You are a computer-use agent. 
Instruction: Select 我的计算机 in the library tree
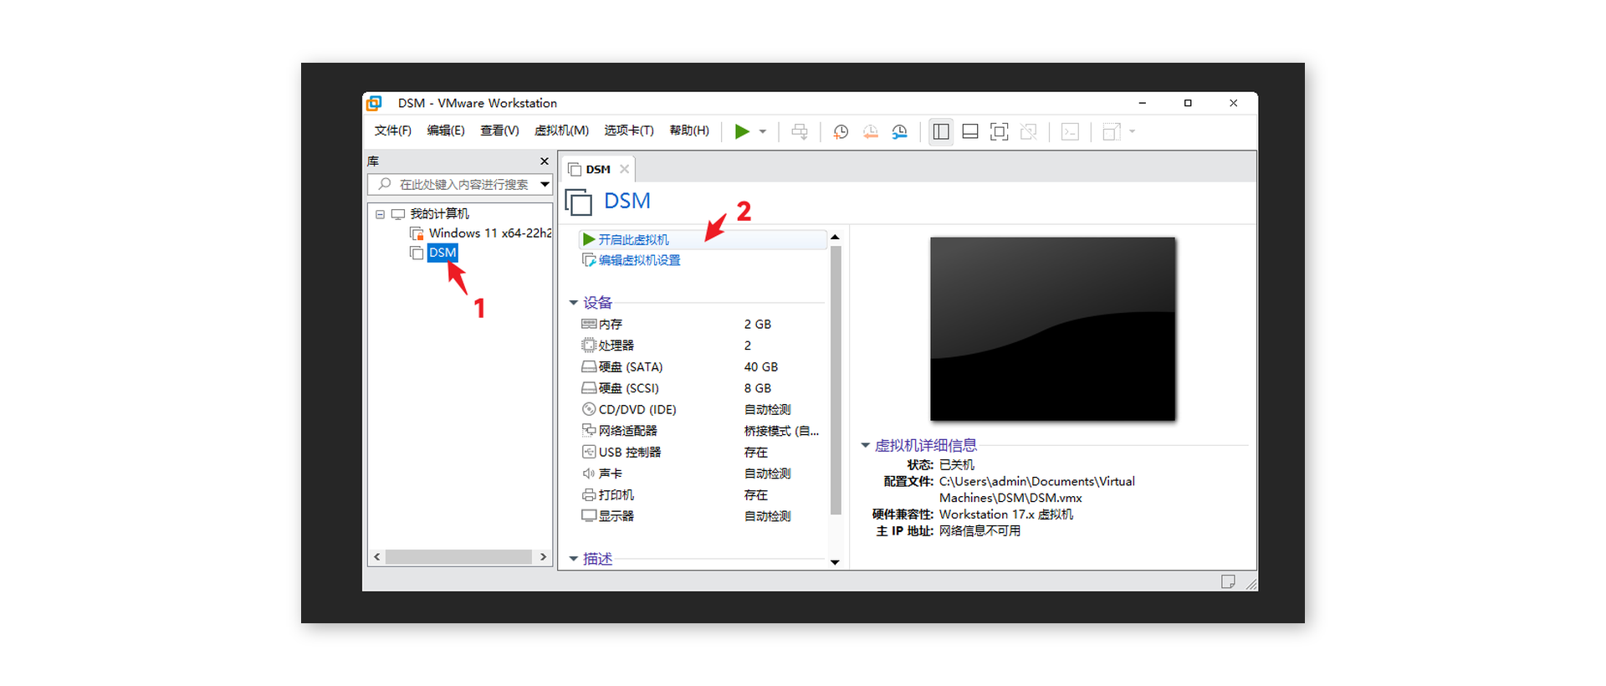point(439,214)
